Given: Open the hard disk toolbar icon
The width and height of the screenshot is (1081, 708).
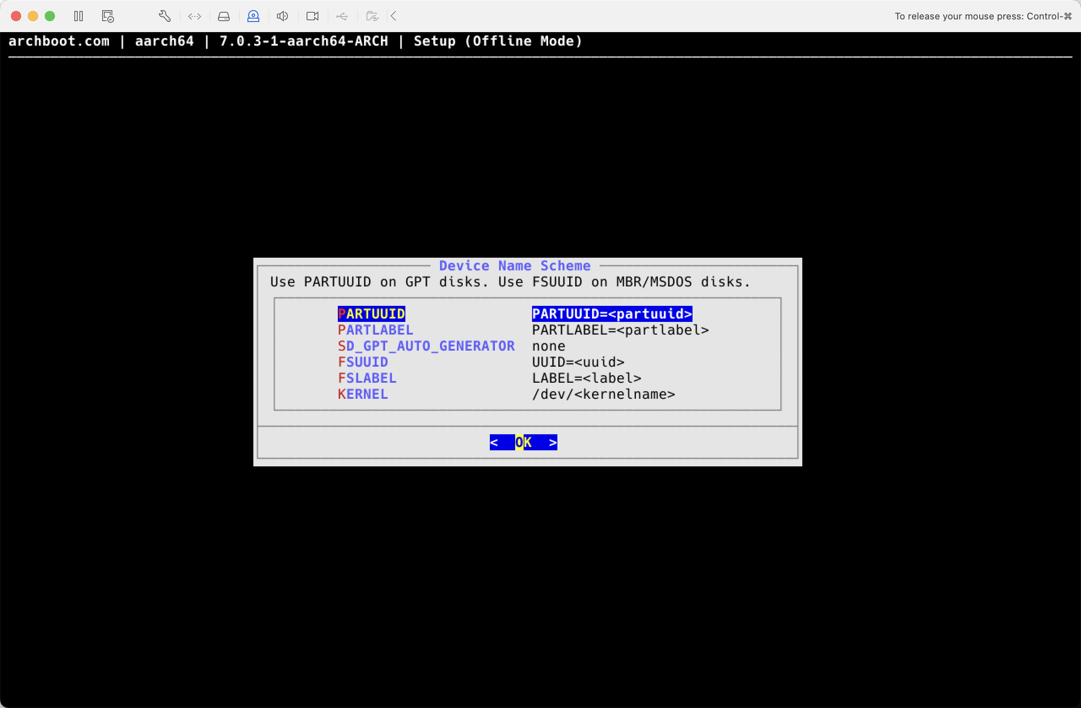Looking at the screenshot, I should click(x=224, y=16).
